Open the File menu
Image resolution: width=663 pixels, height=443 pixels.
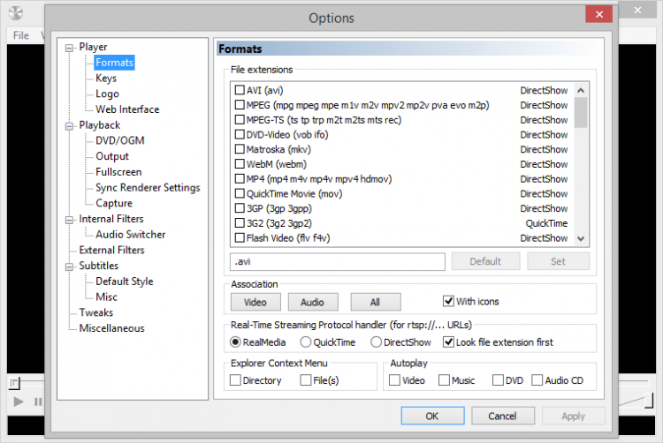[21, 35]
